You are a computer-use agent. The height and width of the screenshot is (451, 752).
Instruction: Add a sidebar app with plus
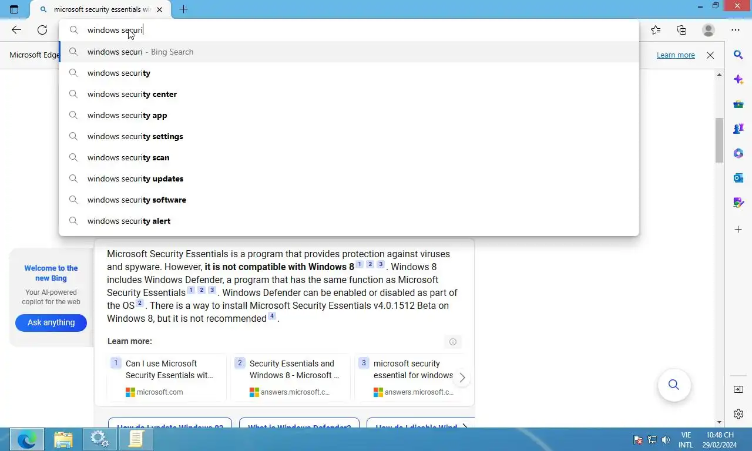(x=738, y=229)
